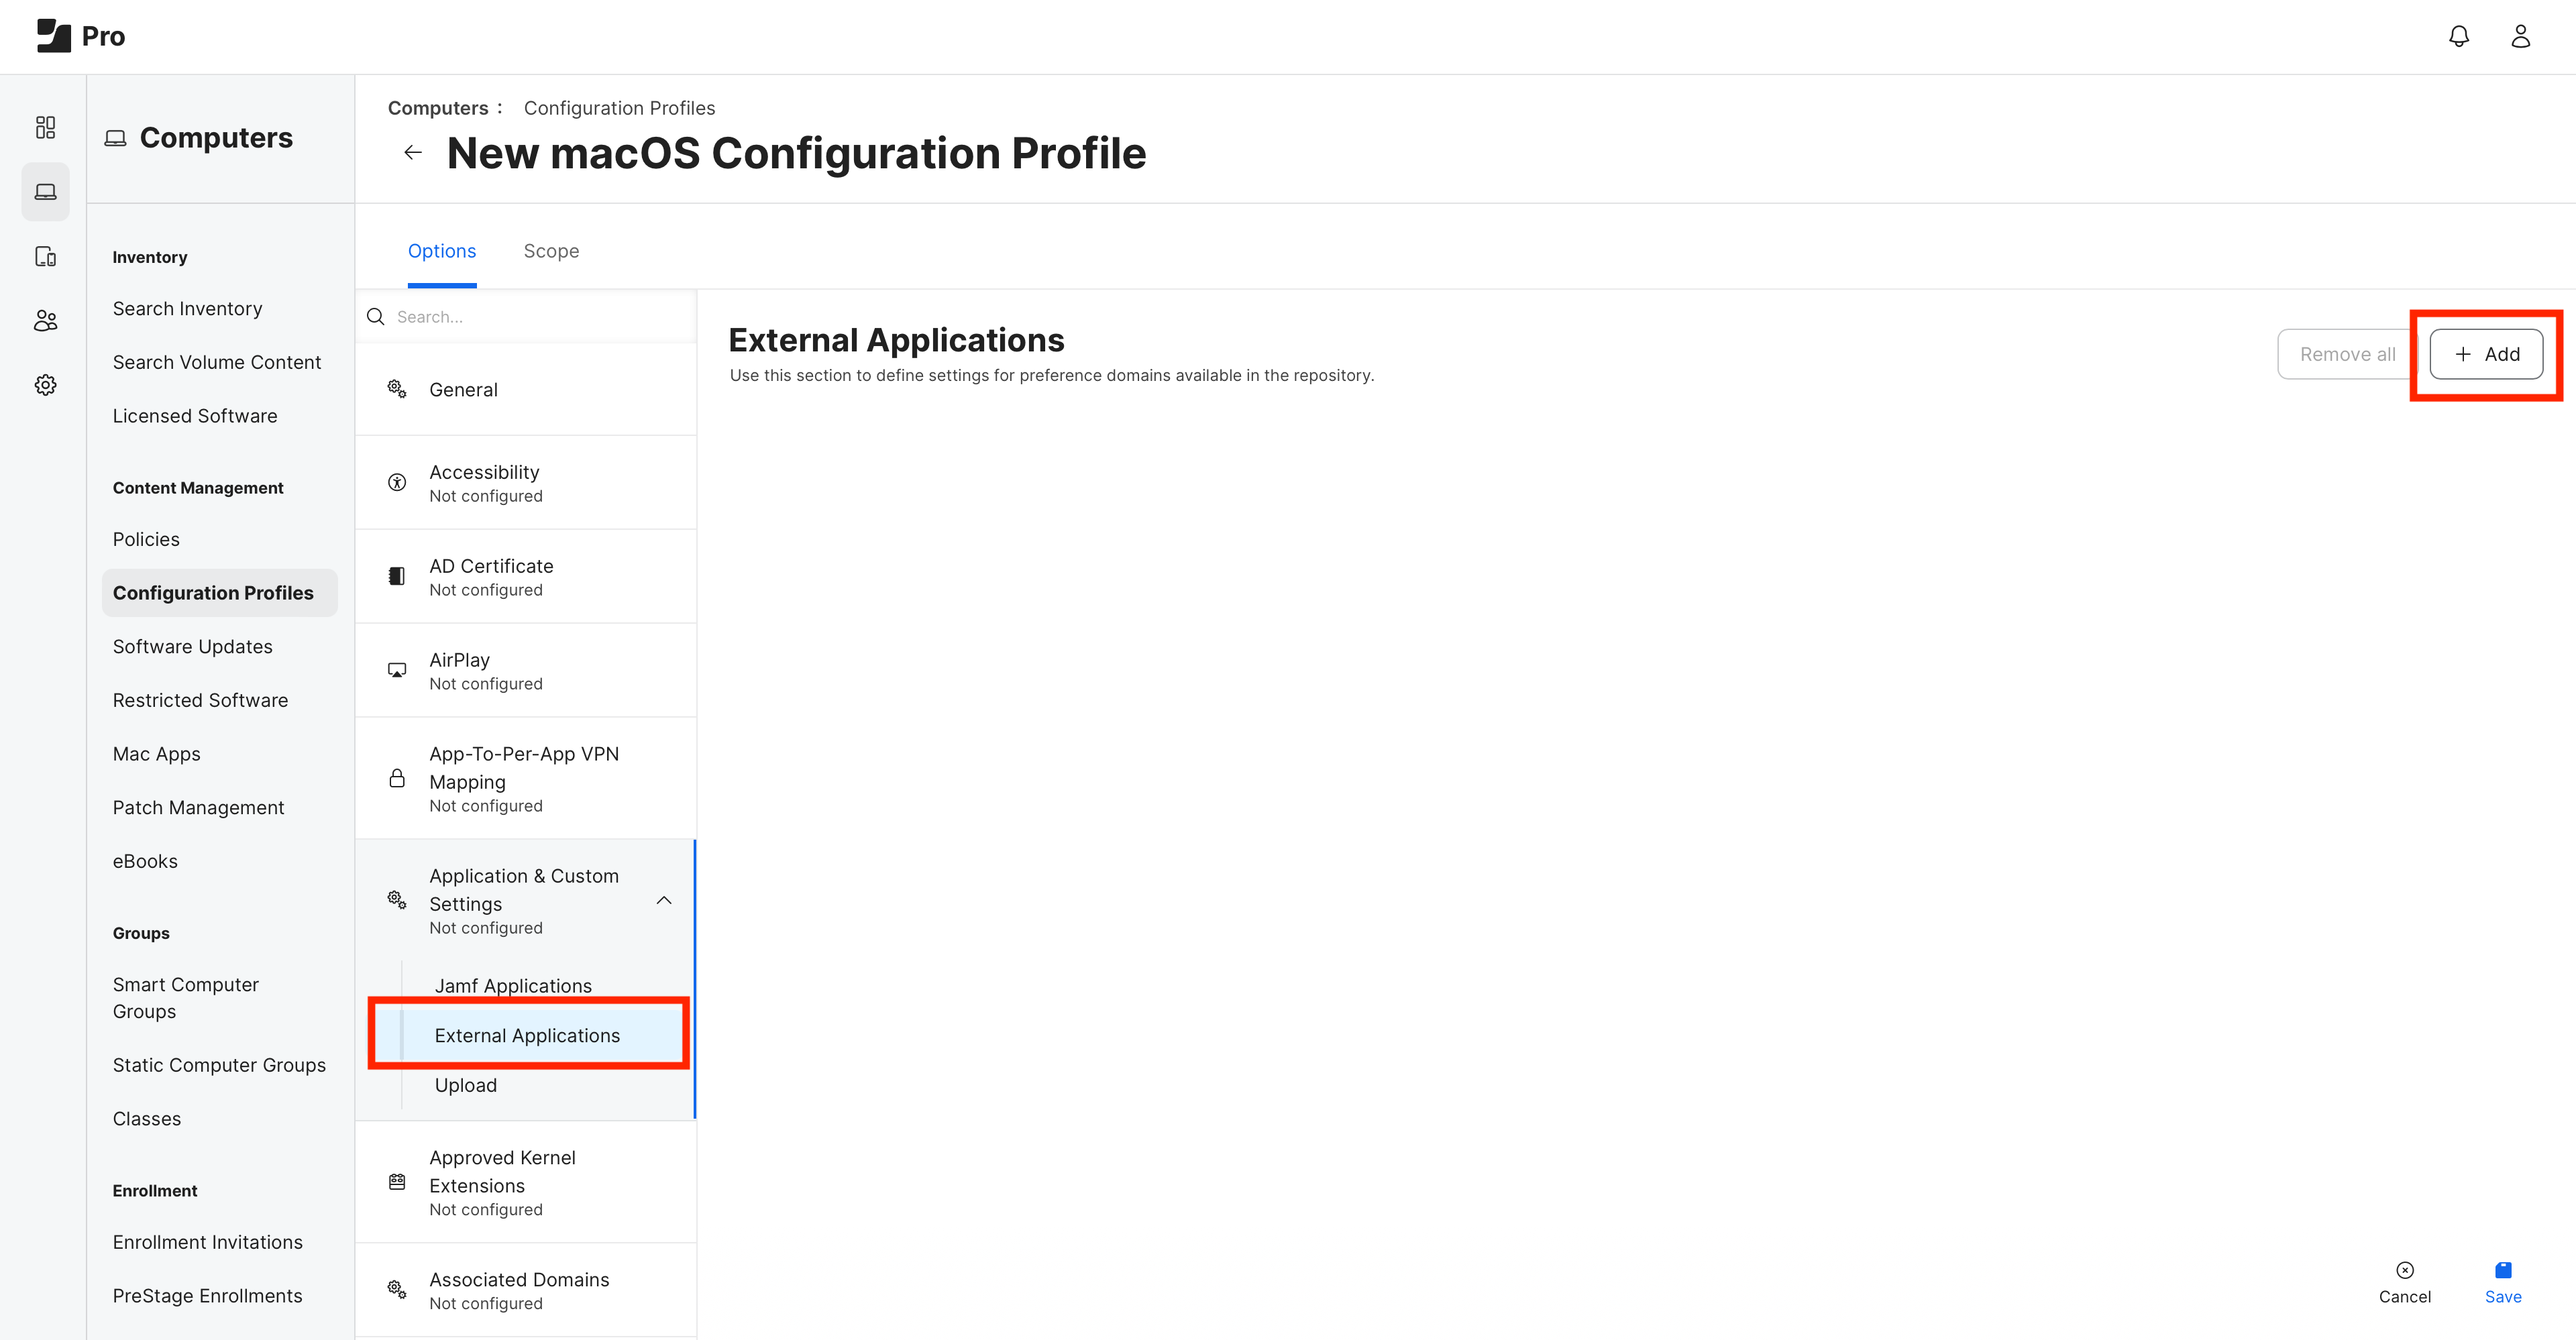Open the notifications bell
Viewport: 2576px width, 1340px height.
(x=2459, y=36)
